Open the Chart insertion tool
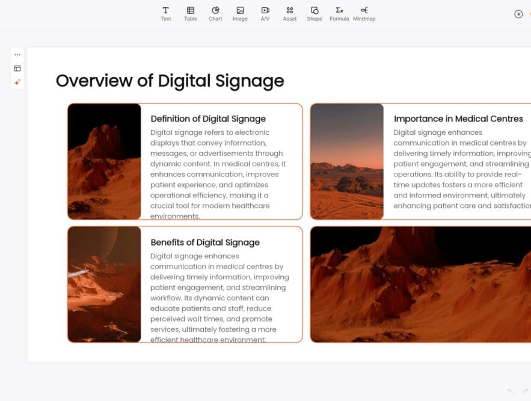Screen dimensions: 531x401 (x=215, y=13)
